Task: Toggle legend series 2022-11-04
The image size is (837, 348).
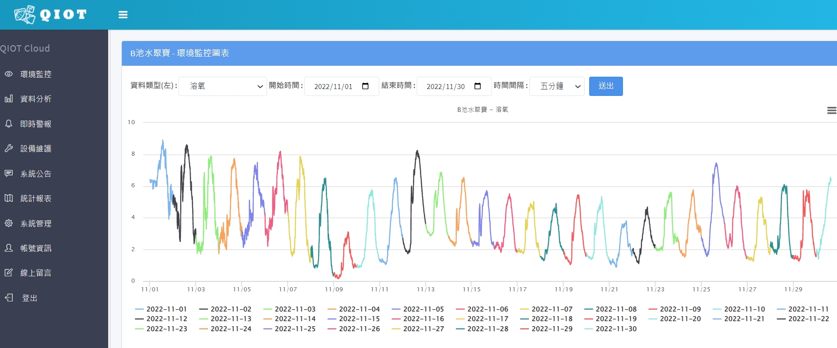Action: pos(354,309)
